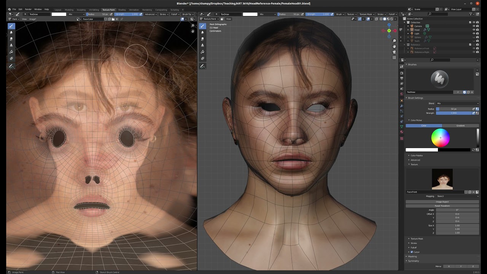
Task: Click the pin icon next to Face-Color image
Action: (121, 19)
